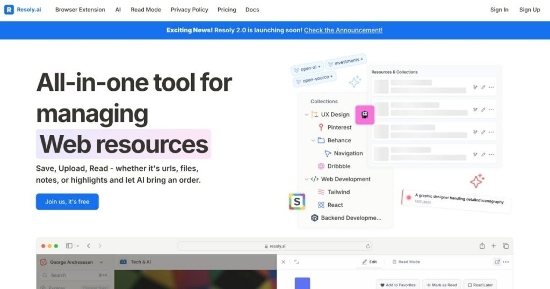Click the pink robot AI icon

(365, 114)
